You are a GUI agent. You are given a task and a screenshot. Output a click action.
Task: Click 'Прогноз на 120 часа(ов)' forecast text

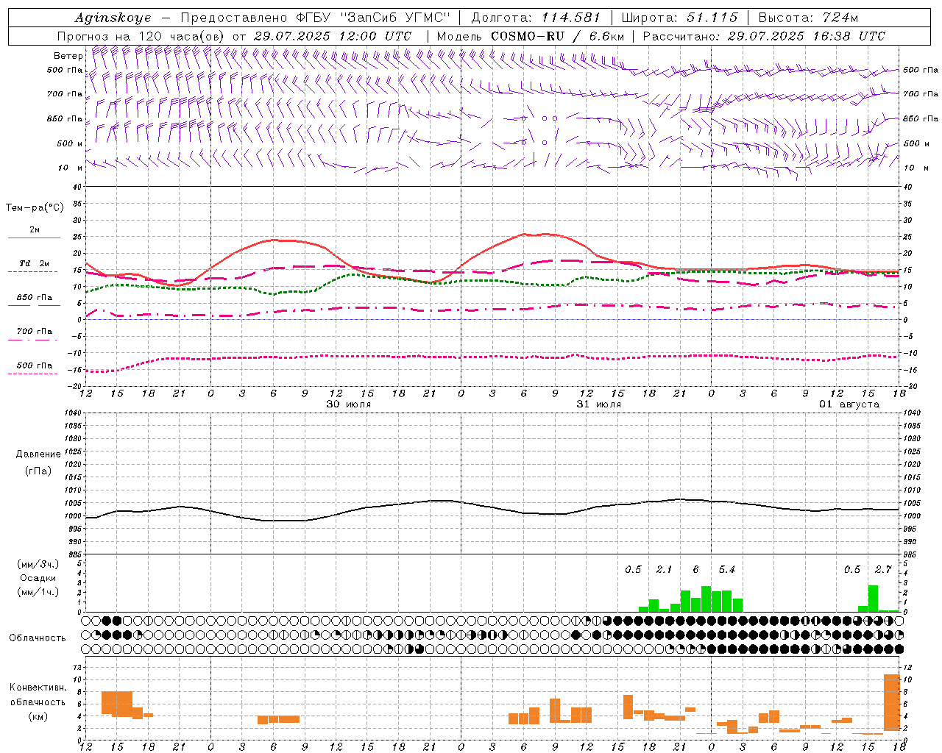tap(141, 36)
